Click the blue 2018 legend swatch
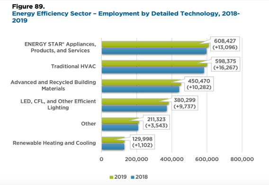The height and width of the screenshot is (185, 269). point(133,177)
